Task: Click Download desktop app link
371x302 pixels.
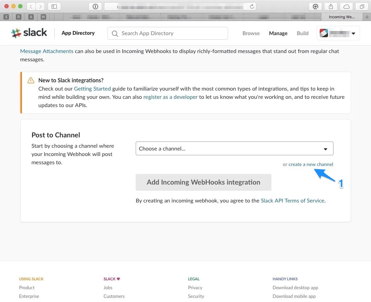Action: (295, 288)
